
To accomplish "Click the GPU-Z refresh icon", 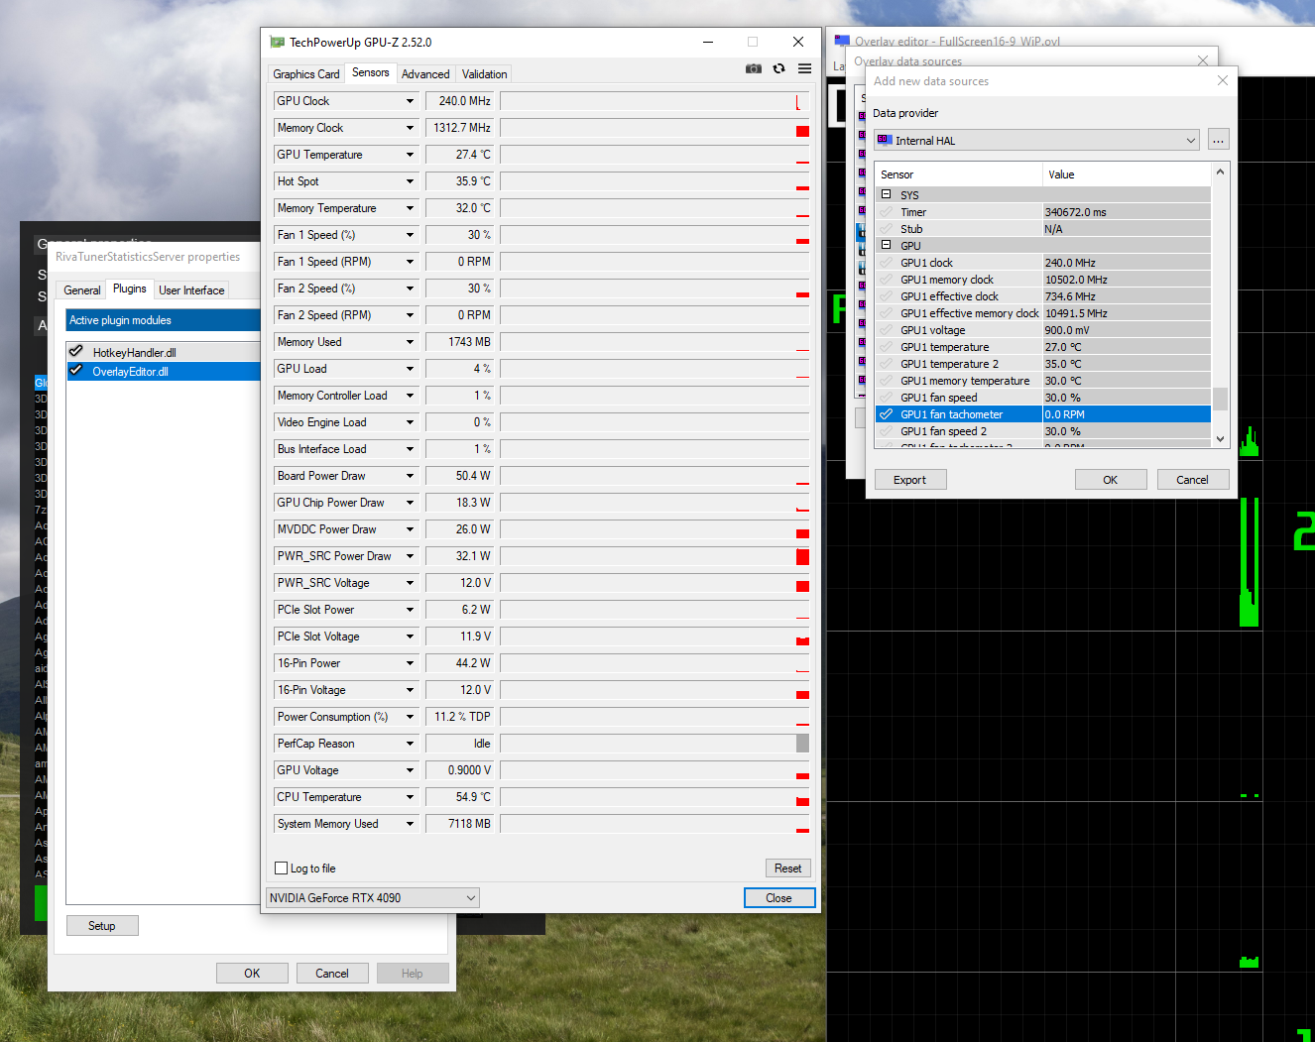I will pyautogui.click(x=779, y=68).
